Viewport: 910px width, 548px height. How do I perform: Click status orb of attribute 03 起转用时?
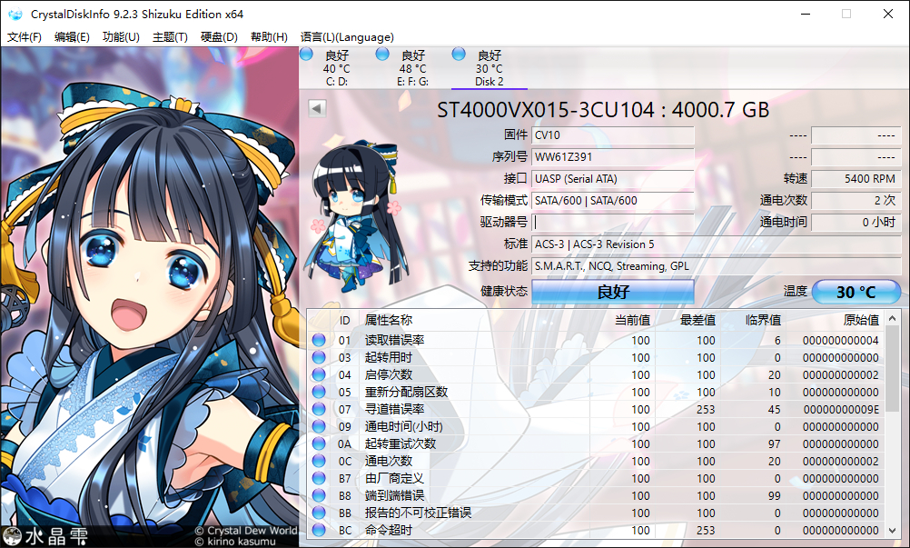(x=319, y=357)
